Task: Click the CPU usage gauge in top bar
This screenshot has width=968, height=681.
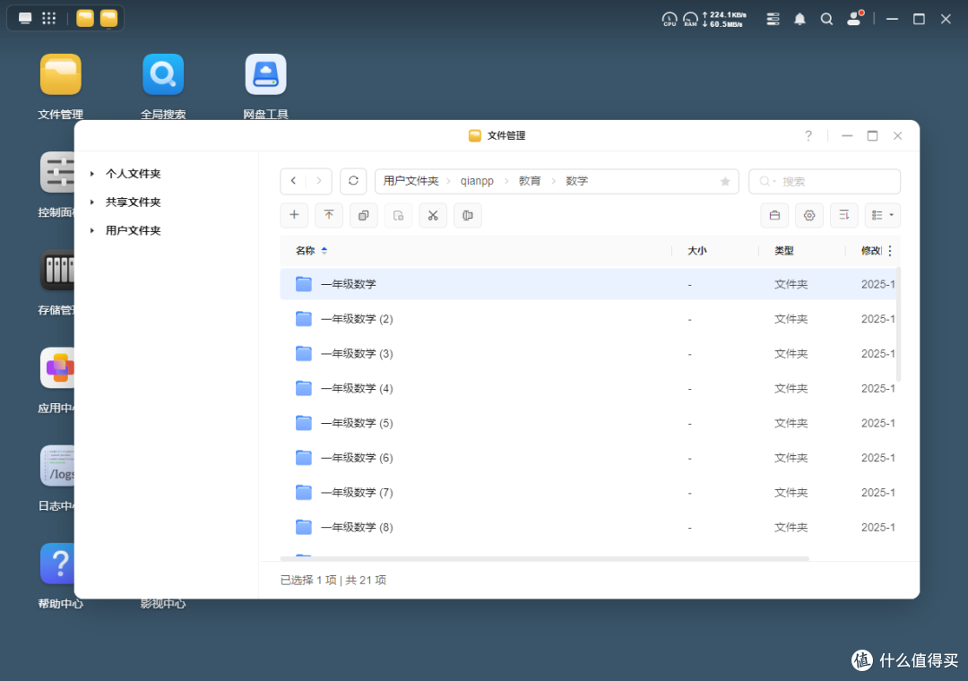Action: [670, 19]
